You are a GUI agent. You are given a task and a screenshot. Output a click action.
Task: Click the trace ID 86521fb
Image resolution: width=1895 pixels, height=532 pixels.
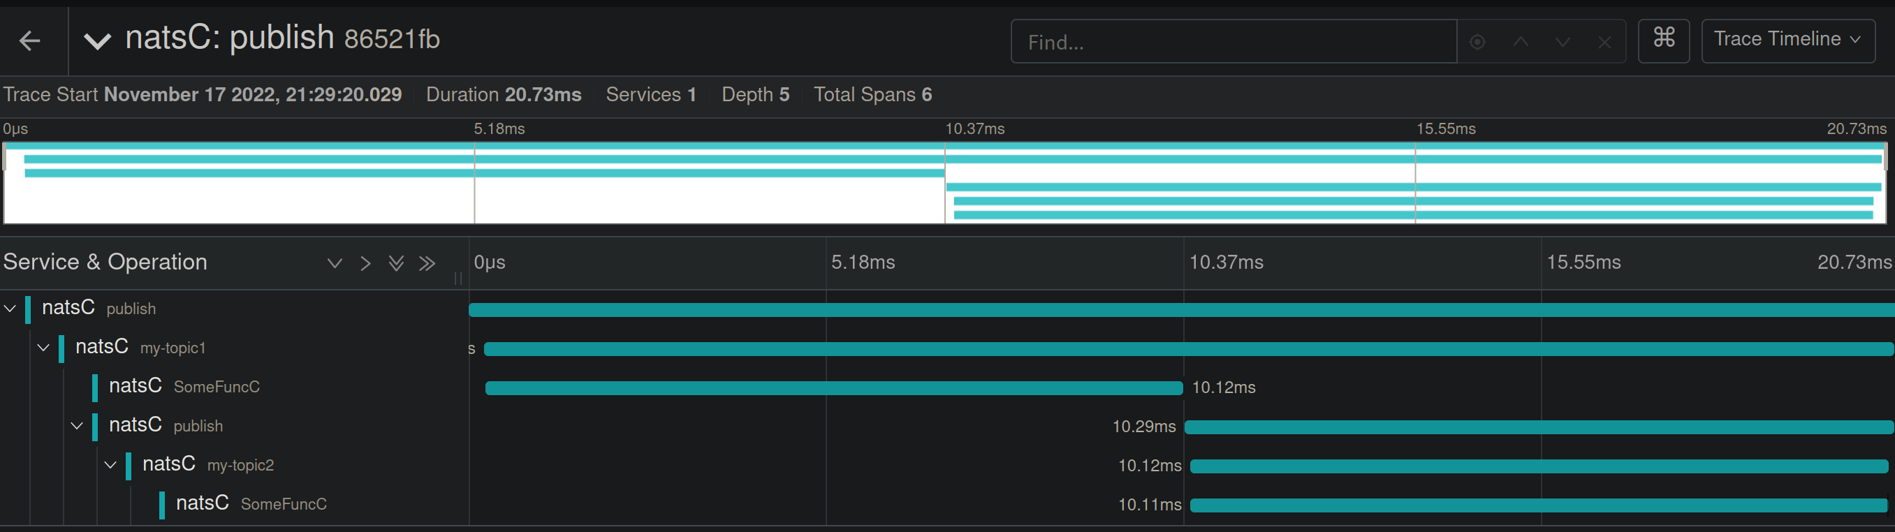(392, 39)
